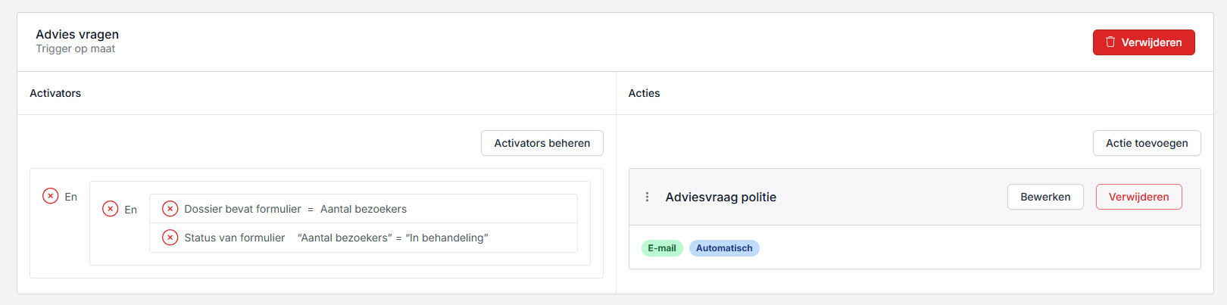Image resolution: width=1227 pixels, height=305 pixels.
Task: Remove the outermost En condition group
Action: [50, 196]
